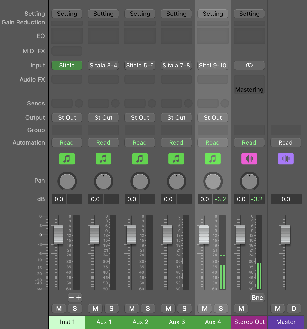Click the Inst 1 send knob circle
The width and height of the screenshot is (307, 329).
79,103
